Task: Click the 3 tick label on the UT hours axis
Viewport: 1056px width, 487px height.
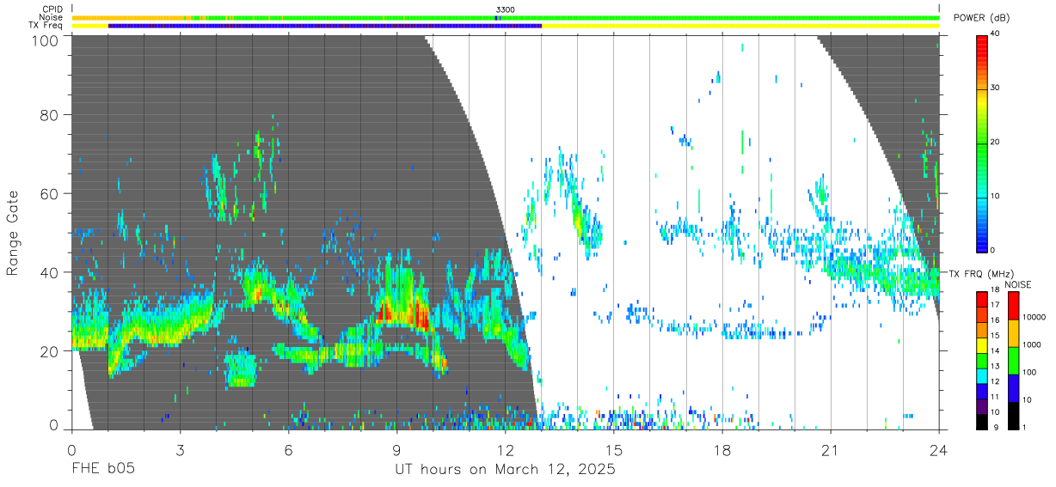Action: tap(180, 450)
